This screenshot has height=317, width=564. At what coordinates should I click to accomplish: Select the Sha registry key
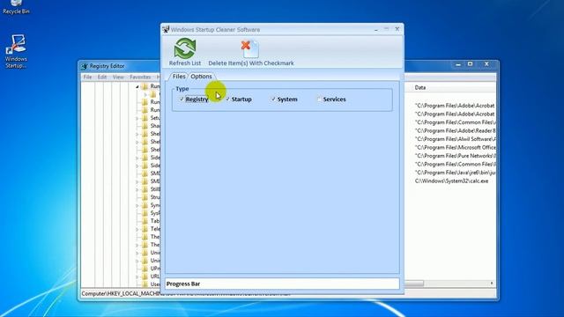click(155, 126)
